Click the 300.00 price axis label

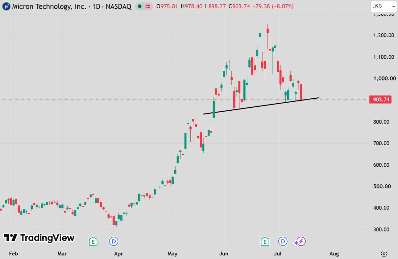(x=381, y=230)
